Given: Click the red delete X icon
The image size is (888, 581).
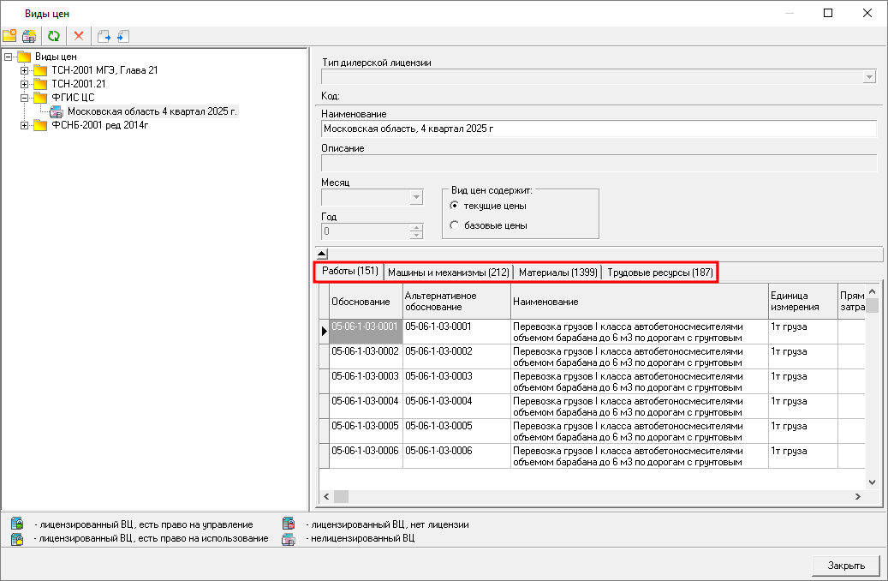Looking at the screenshot, I should point(79,36).
